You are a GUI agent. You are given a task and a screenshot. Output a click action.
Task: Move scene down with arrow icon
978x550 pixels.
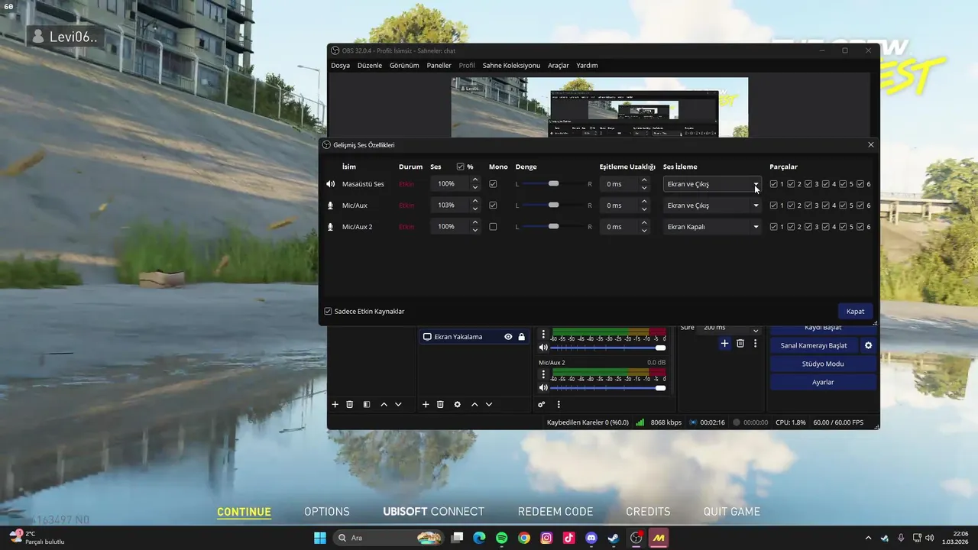click(x=398, y=404)
